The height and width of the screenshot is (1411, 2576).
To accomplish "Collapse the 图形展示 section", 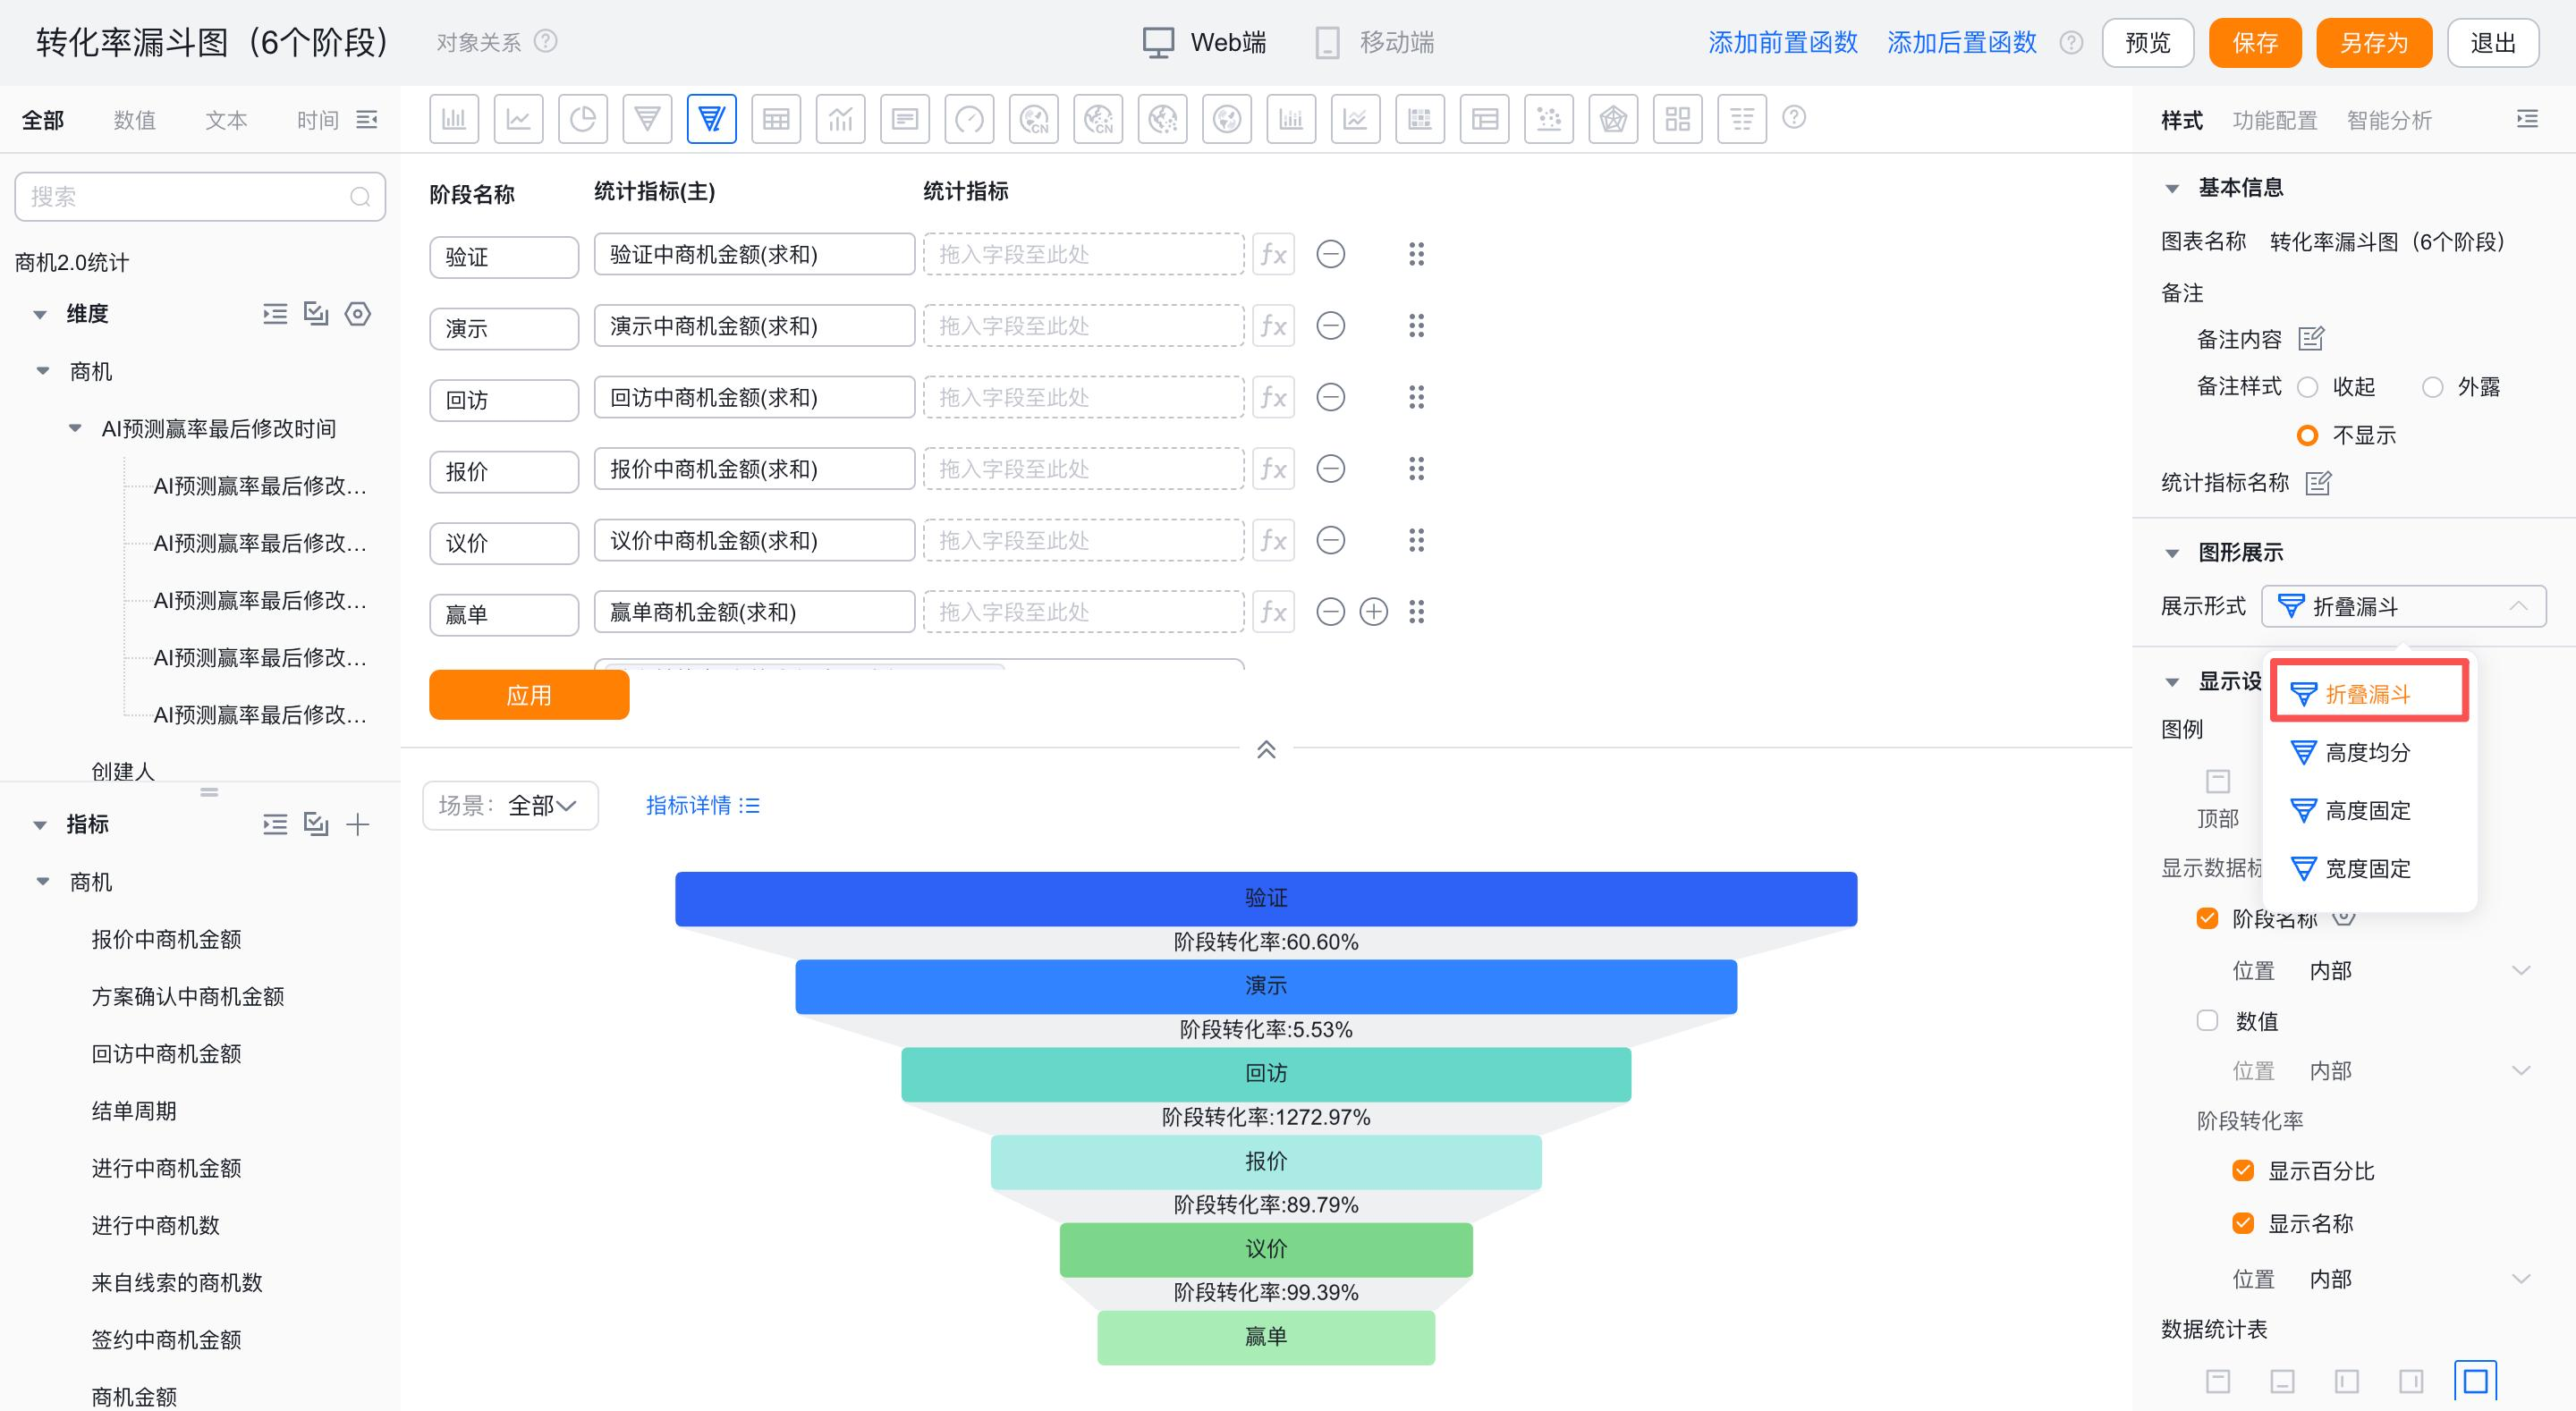I will pyautogui.click(x=2172, y=553).
